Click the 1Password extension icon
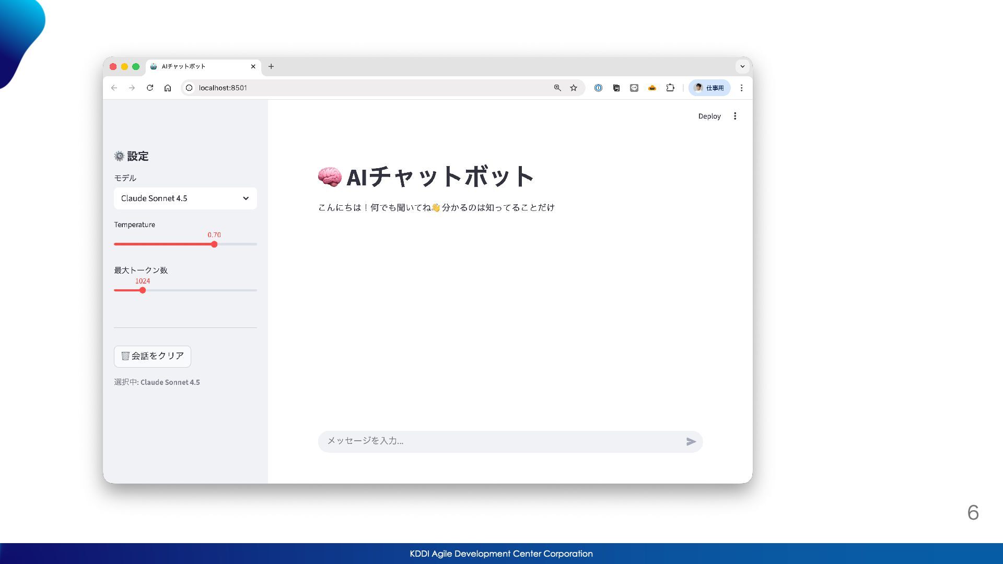This screenshot has height=564, width=1003. point(598,88)
